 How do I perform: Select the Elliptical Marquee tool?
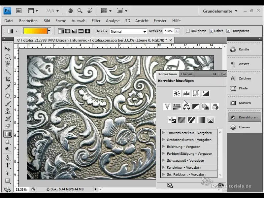pos(7,56)
